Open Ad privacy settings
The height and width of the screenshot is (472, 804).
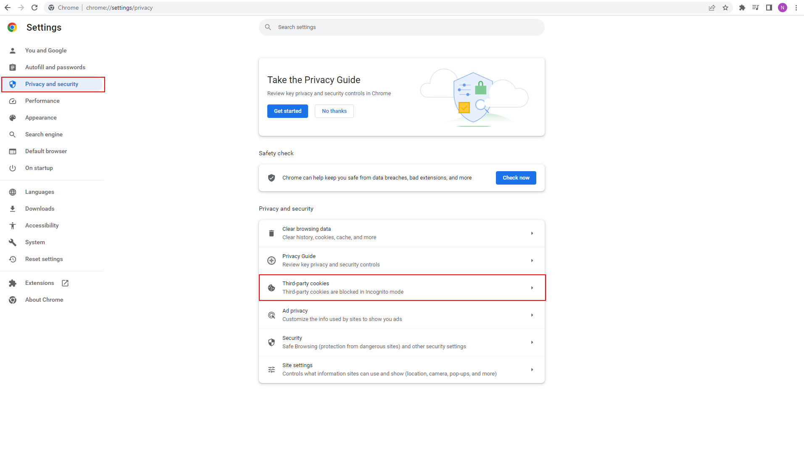(401, 315)
